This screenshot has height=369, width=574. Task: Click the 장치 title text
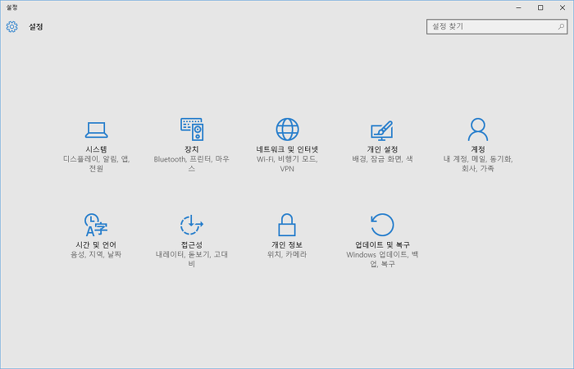click(x=191, y=149)
